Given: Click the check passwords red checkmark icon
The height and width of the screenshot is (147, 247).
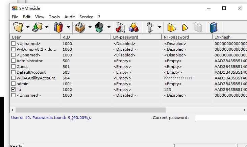Looking at the screenshot, I should (120, 27).
